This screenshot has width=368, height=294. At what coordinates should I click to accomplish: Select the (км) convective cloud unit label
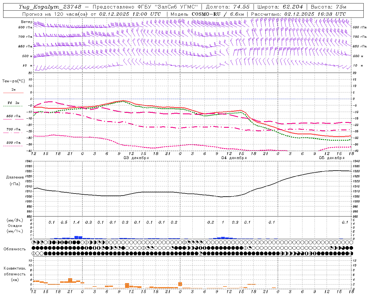pos(15,280)
